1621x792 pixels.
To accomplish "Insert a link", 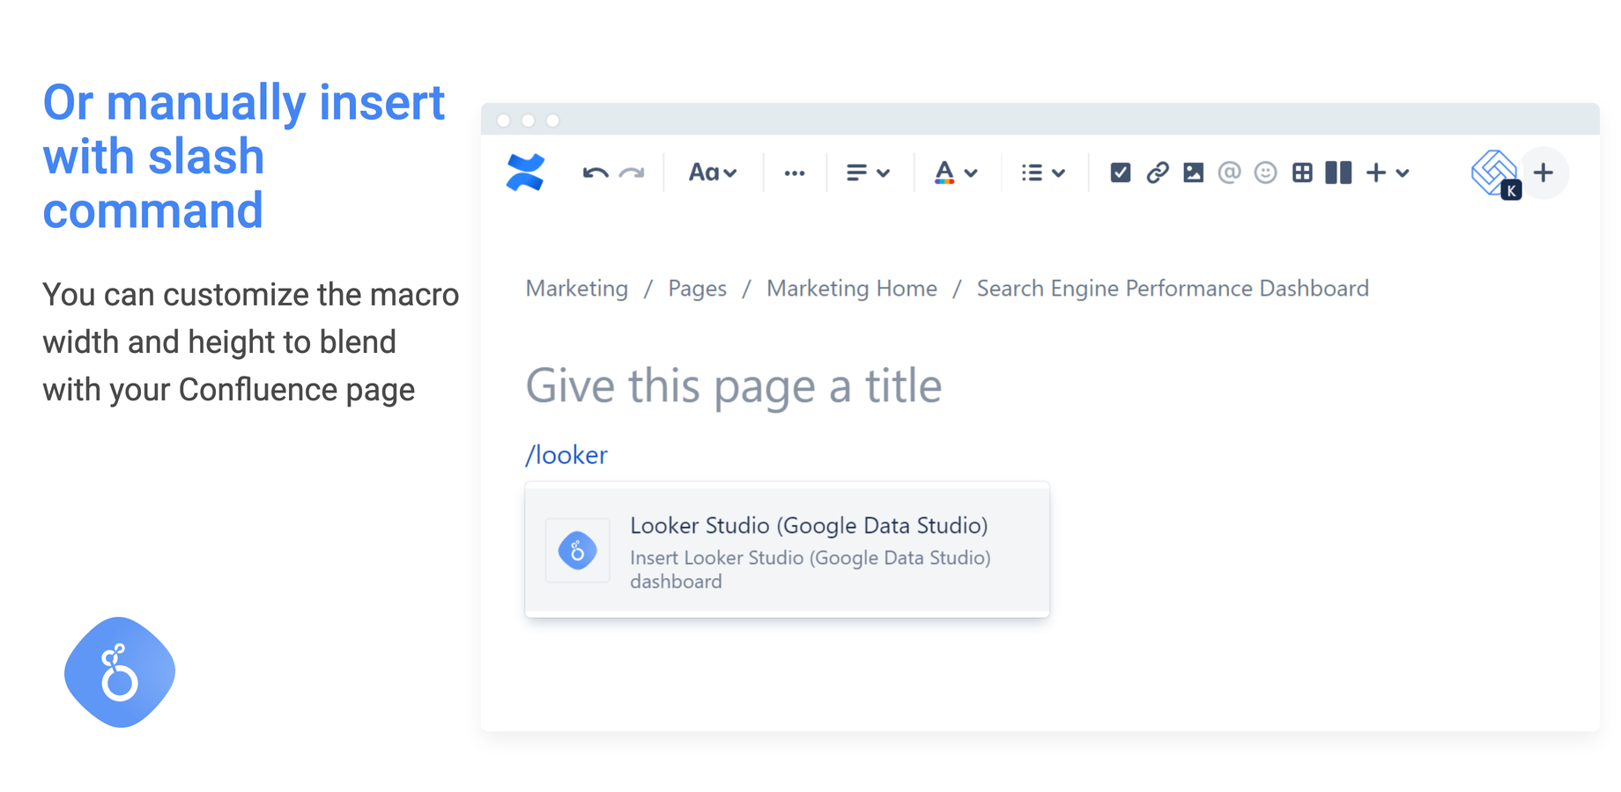I will coord(1158,172).
